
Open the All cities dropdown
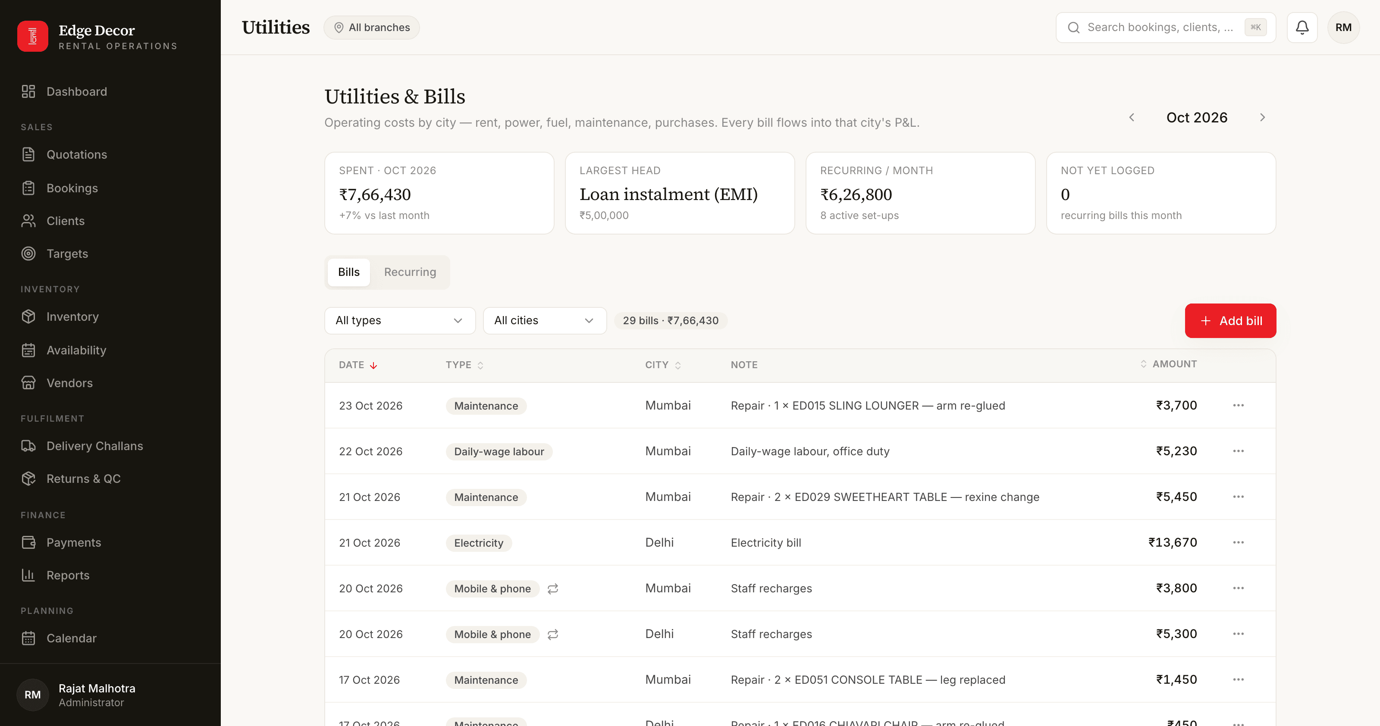544,321
